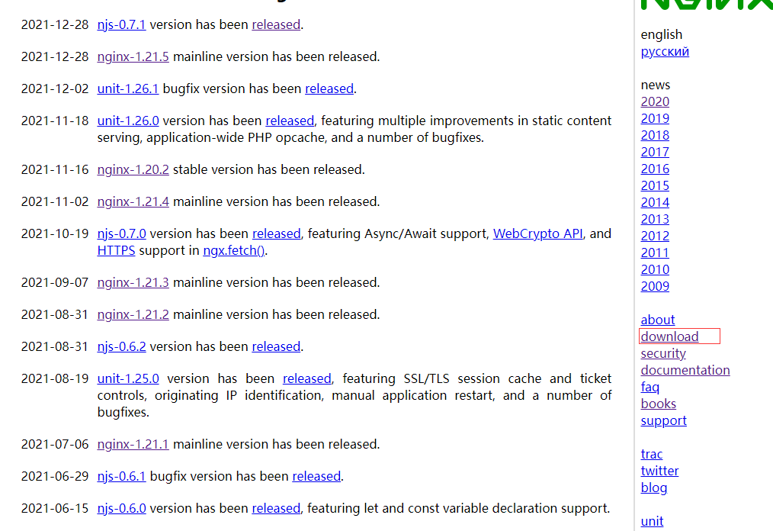Open 2009 news archive
773x531 pixels.
tap(655, 287)
